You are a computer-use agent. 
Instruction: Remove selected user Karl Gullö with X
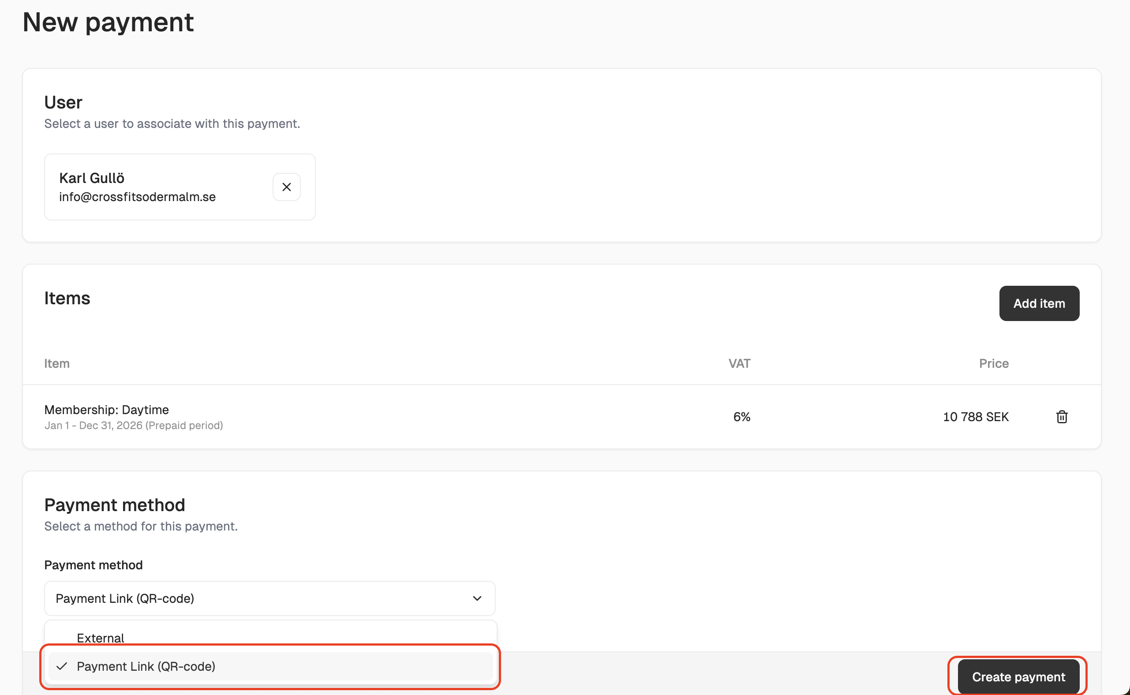coord(286,187)
